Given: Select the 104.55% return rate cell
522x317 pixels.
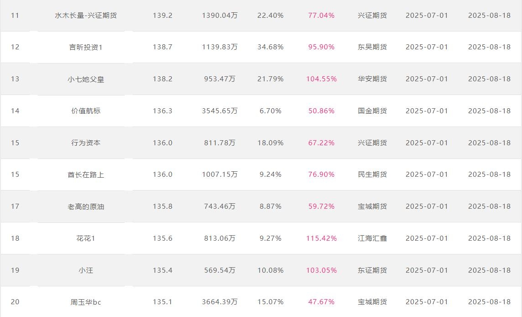Looking at the screenshot, I should click(x=321, y=79).
